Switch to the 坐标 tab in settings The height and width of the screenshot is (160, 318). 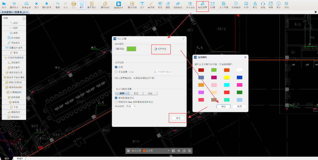pyautogui.click(x=150, y=93)
